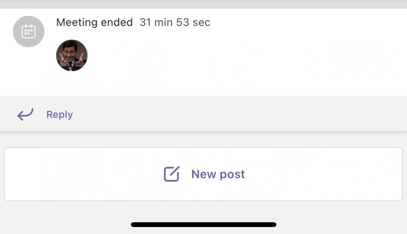Screen dimensions: 407x234
Task: Click gray gap between Reply and New post
Action: pos(203,139)
